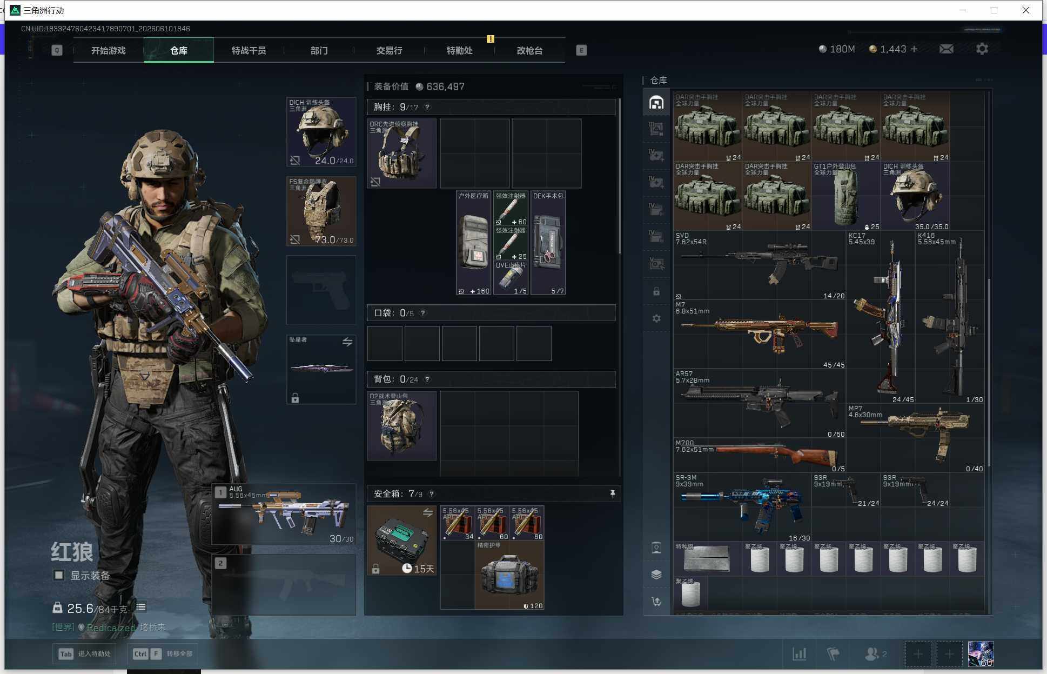The image size is (1047, 674).
Task: Select the DRC先进侦察胸挂 chest rig
Action: pyautogui.click(x=402, y=154)
